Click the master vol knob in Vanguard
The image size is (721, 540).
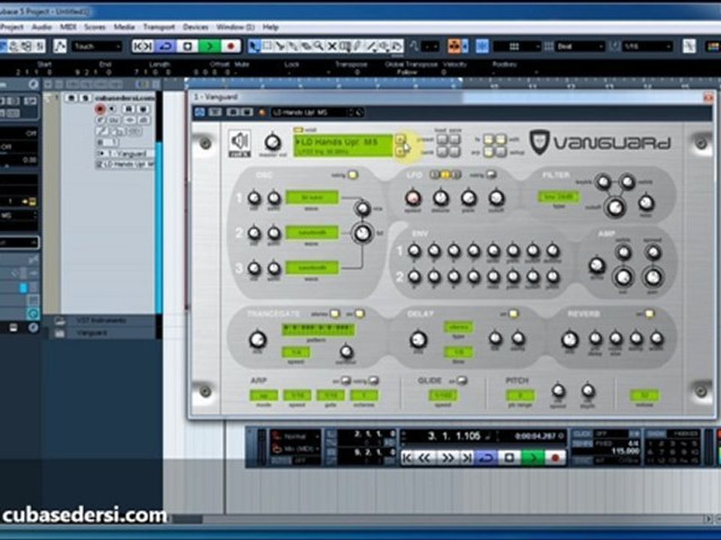[273, 142]
